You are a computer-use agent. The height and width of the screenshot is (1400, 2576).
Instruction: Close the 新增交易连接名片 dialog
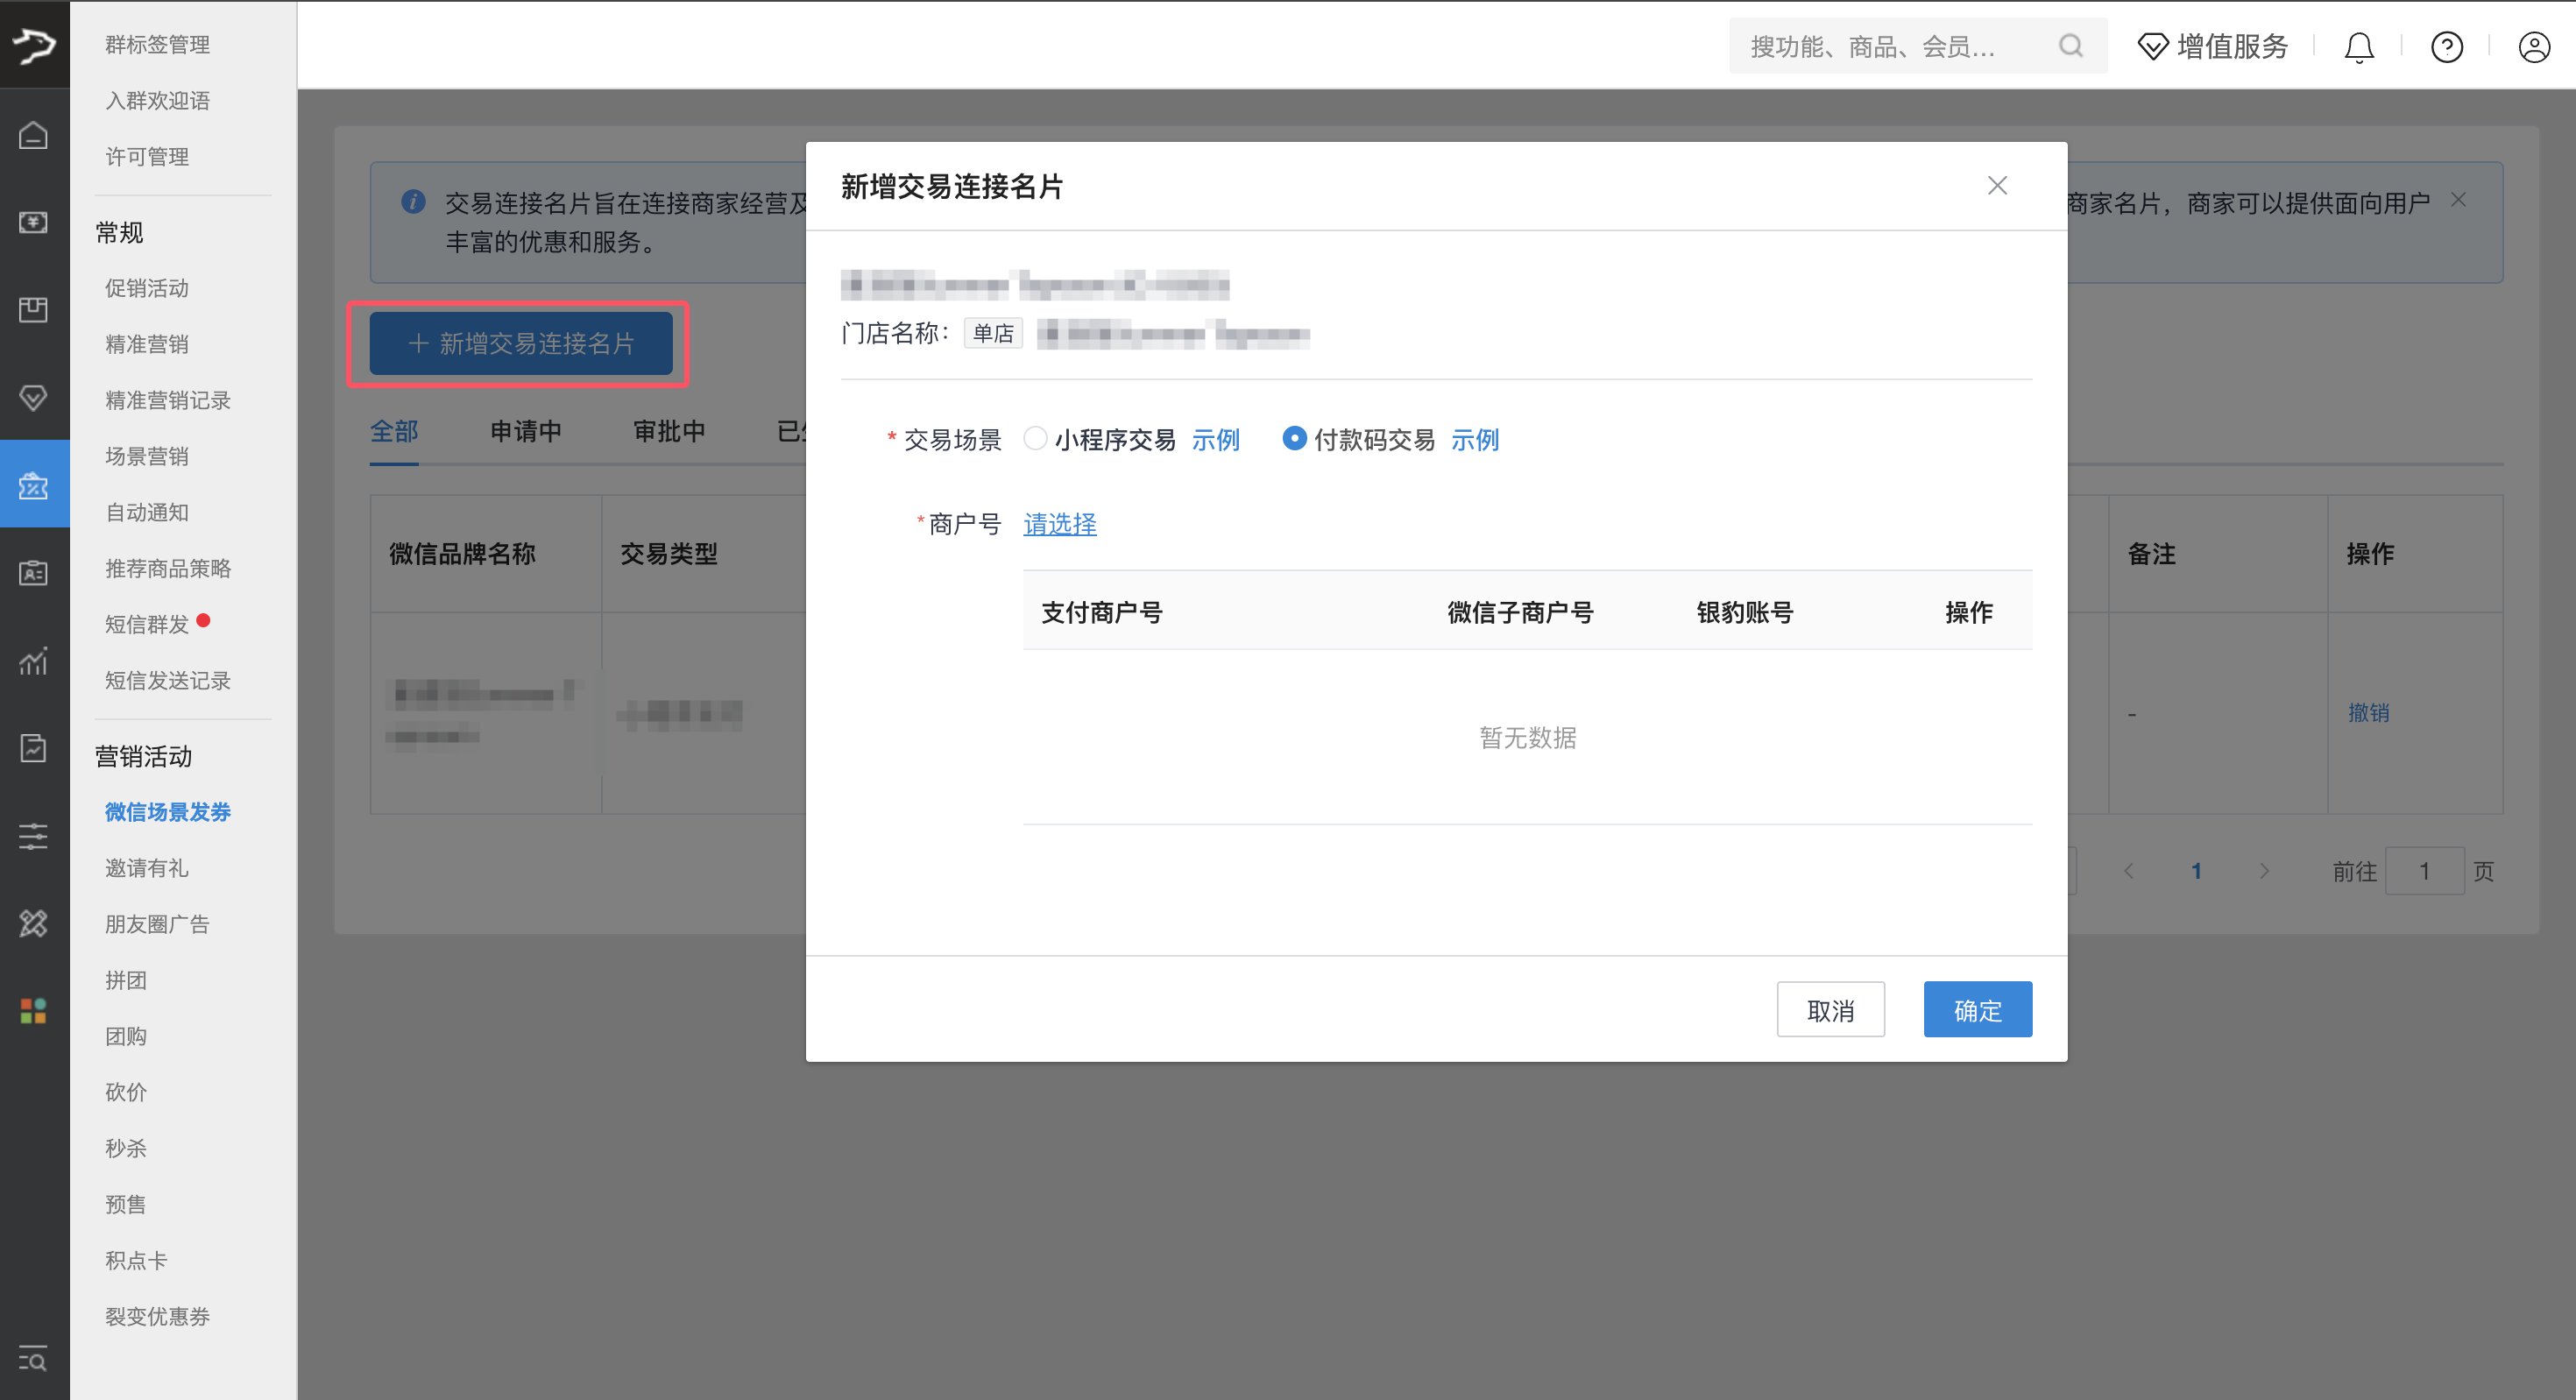coord(1997,186)
